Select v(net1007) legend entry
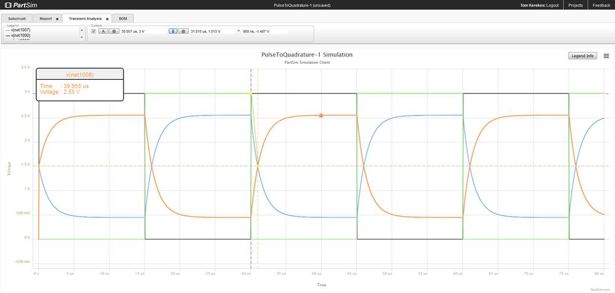Image resolution: width=615 pixels, height=293 pixels. coord(20,30)
